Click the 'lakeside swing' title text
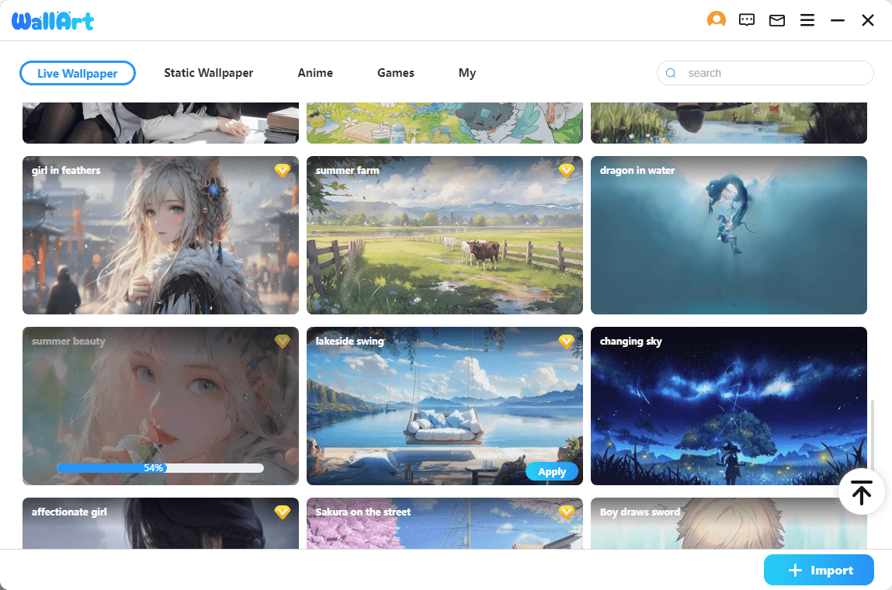892x590 pixels. [x=350, y=342]
